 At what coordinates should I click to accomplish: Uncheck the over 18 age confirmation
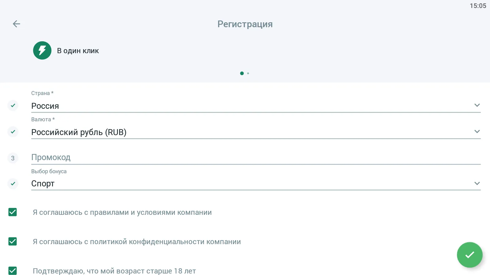coord(13,270)
